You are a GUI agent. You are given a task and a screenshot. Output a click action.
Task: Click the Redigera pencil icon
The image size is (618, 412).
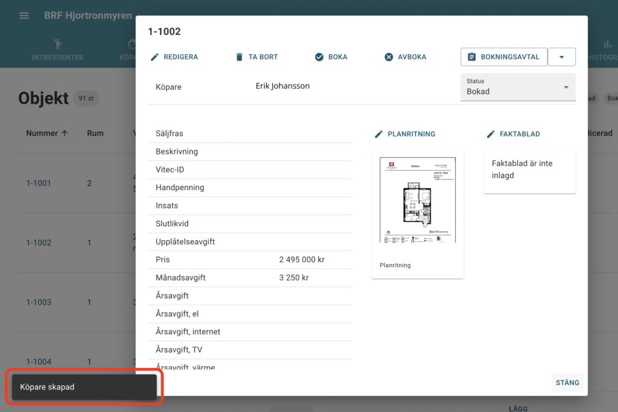click(x=155, y=57)
